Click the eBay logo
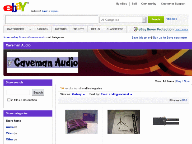Screen dimensions: 192x144 tap(16, 7)
